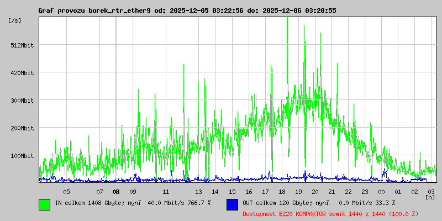Select the 20 hour marker on x-axis
The image size is (442, 221).
315,192
